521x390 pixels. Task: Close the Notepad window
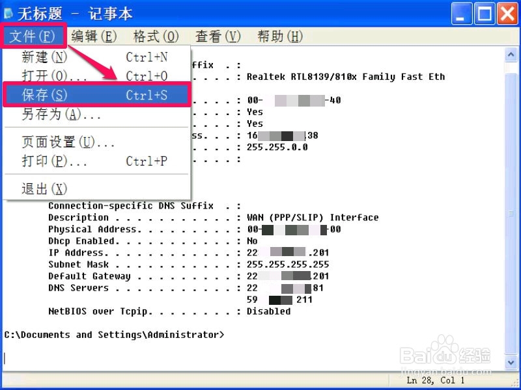click(507, 14)
